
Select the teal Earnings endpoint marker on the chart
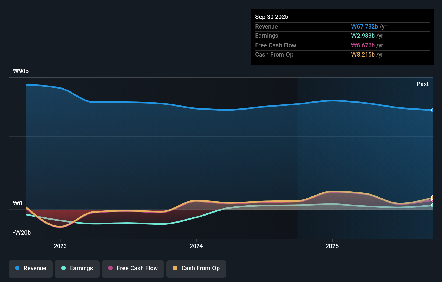coord(432,205)
